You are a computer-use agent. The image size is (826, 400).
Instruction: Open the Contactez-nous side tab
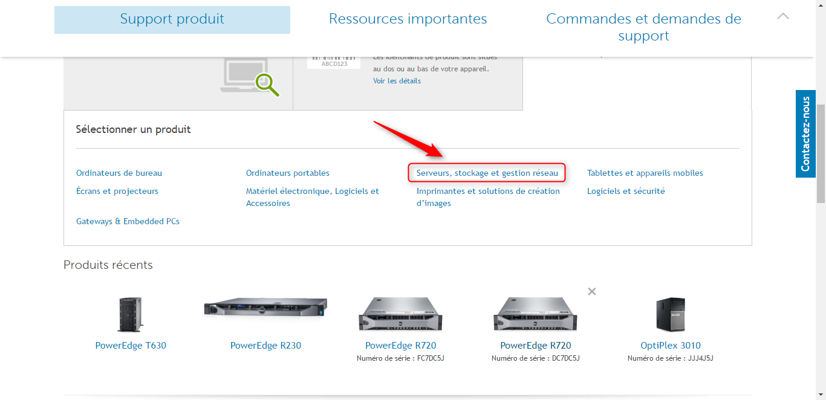click(x=805, y=134)
